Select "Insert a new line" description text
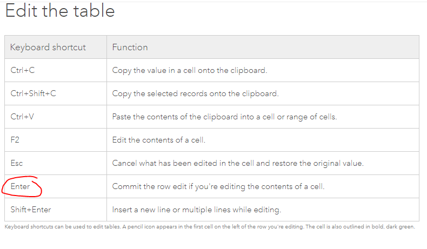The height and width of the screenshot is (249, 427). tap(196, 210)
